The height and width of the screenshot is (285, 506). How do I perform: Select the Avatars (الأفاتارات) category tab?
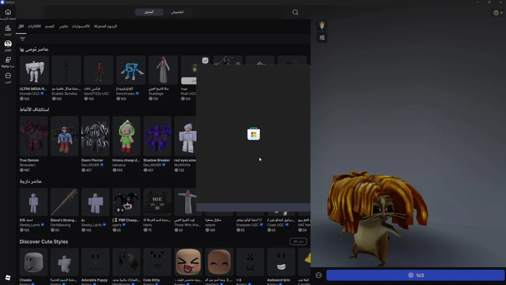(34, 26)
